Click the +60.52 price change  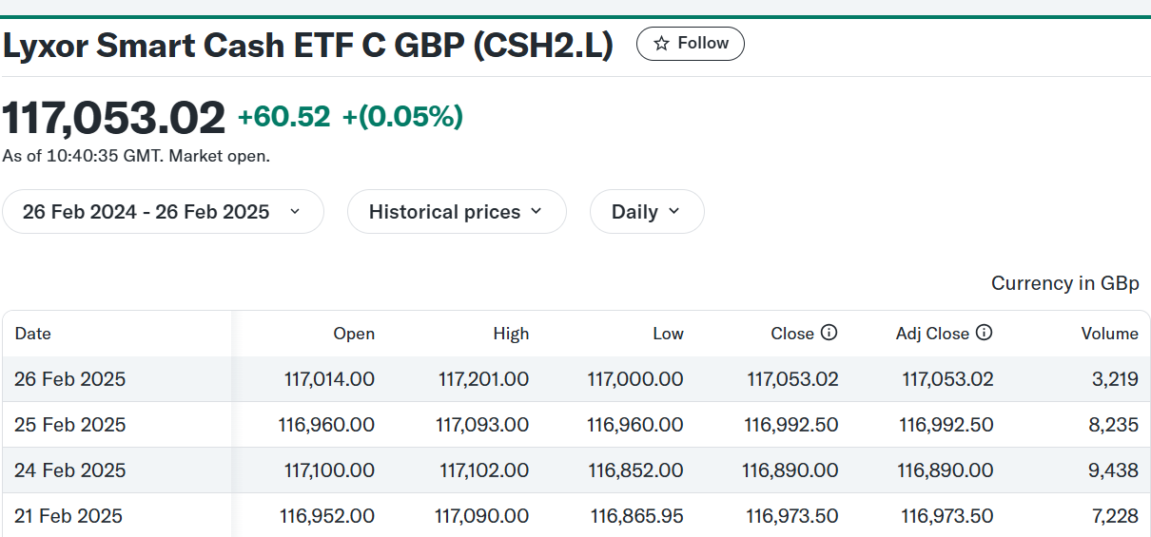click(283, 117)
